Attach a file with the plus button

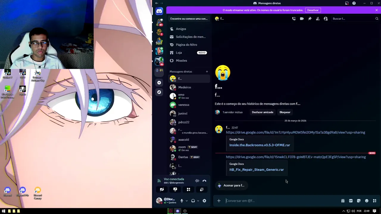219,201
